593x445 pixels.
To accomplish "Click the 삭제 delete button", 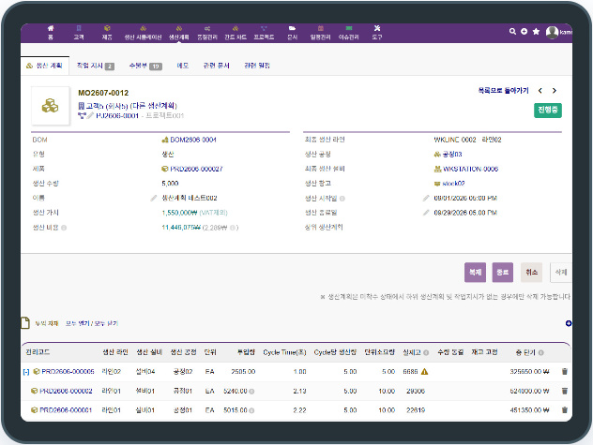I will click(x=561, y=273).
